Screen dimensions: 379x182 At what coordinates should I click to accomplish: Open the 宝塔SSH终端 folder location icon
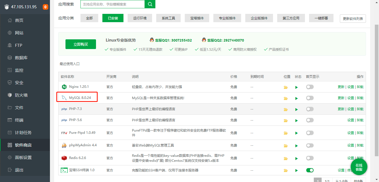[x=285, y=171]
